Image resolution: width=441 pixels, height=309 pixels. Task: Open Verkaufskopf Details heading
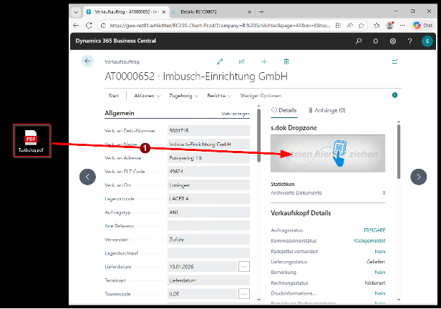pos(301,213)
